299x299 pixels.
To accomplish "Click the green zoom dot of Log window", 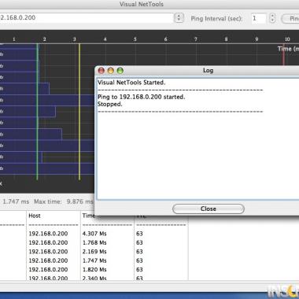I will (120, 71).
